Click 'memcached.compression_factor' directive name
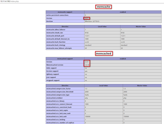 pos(59,89)
